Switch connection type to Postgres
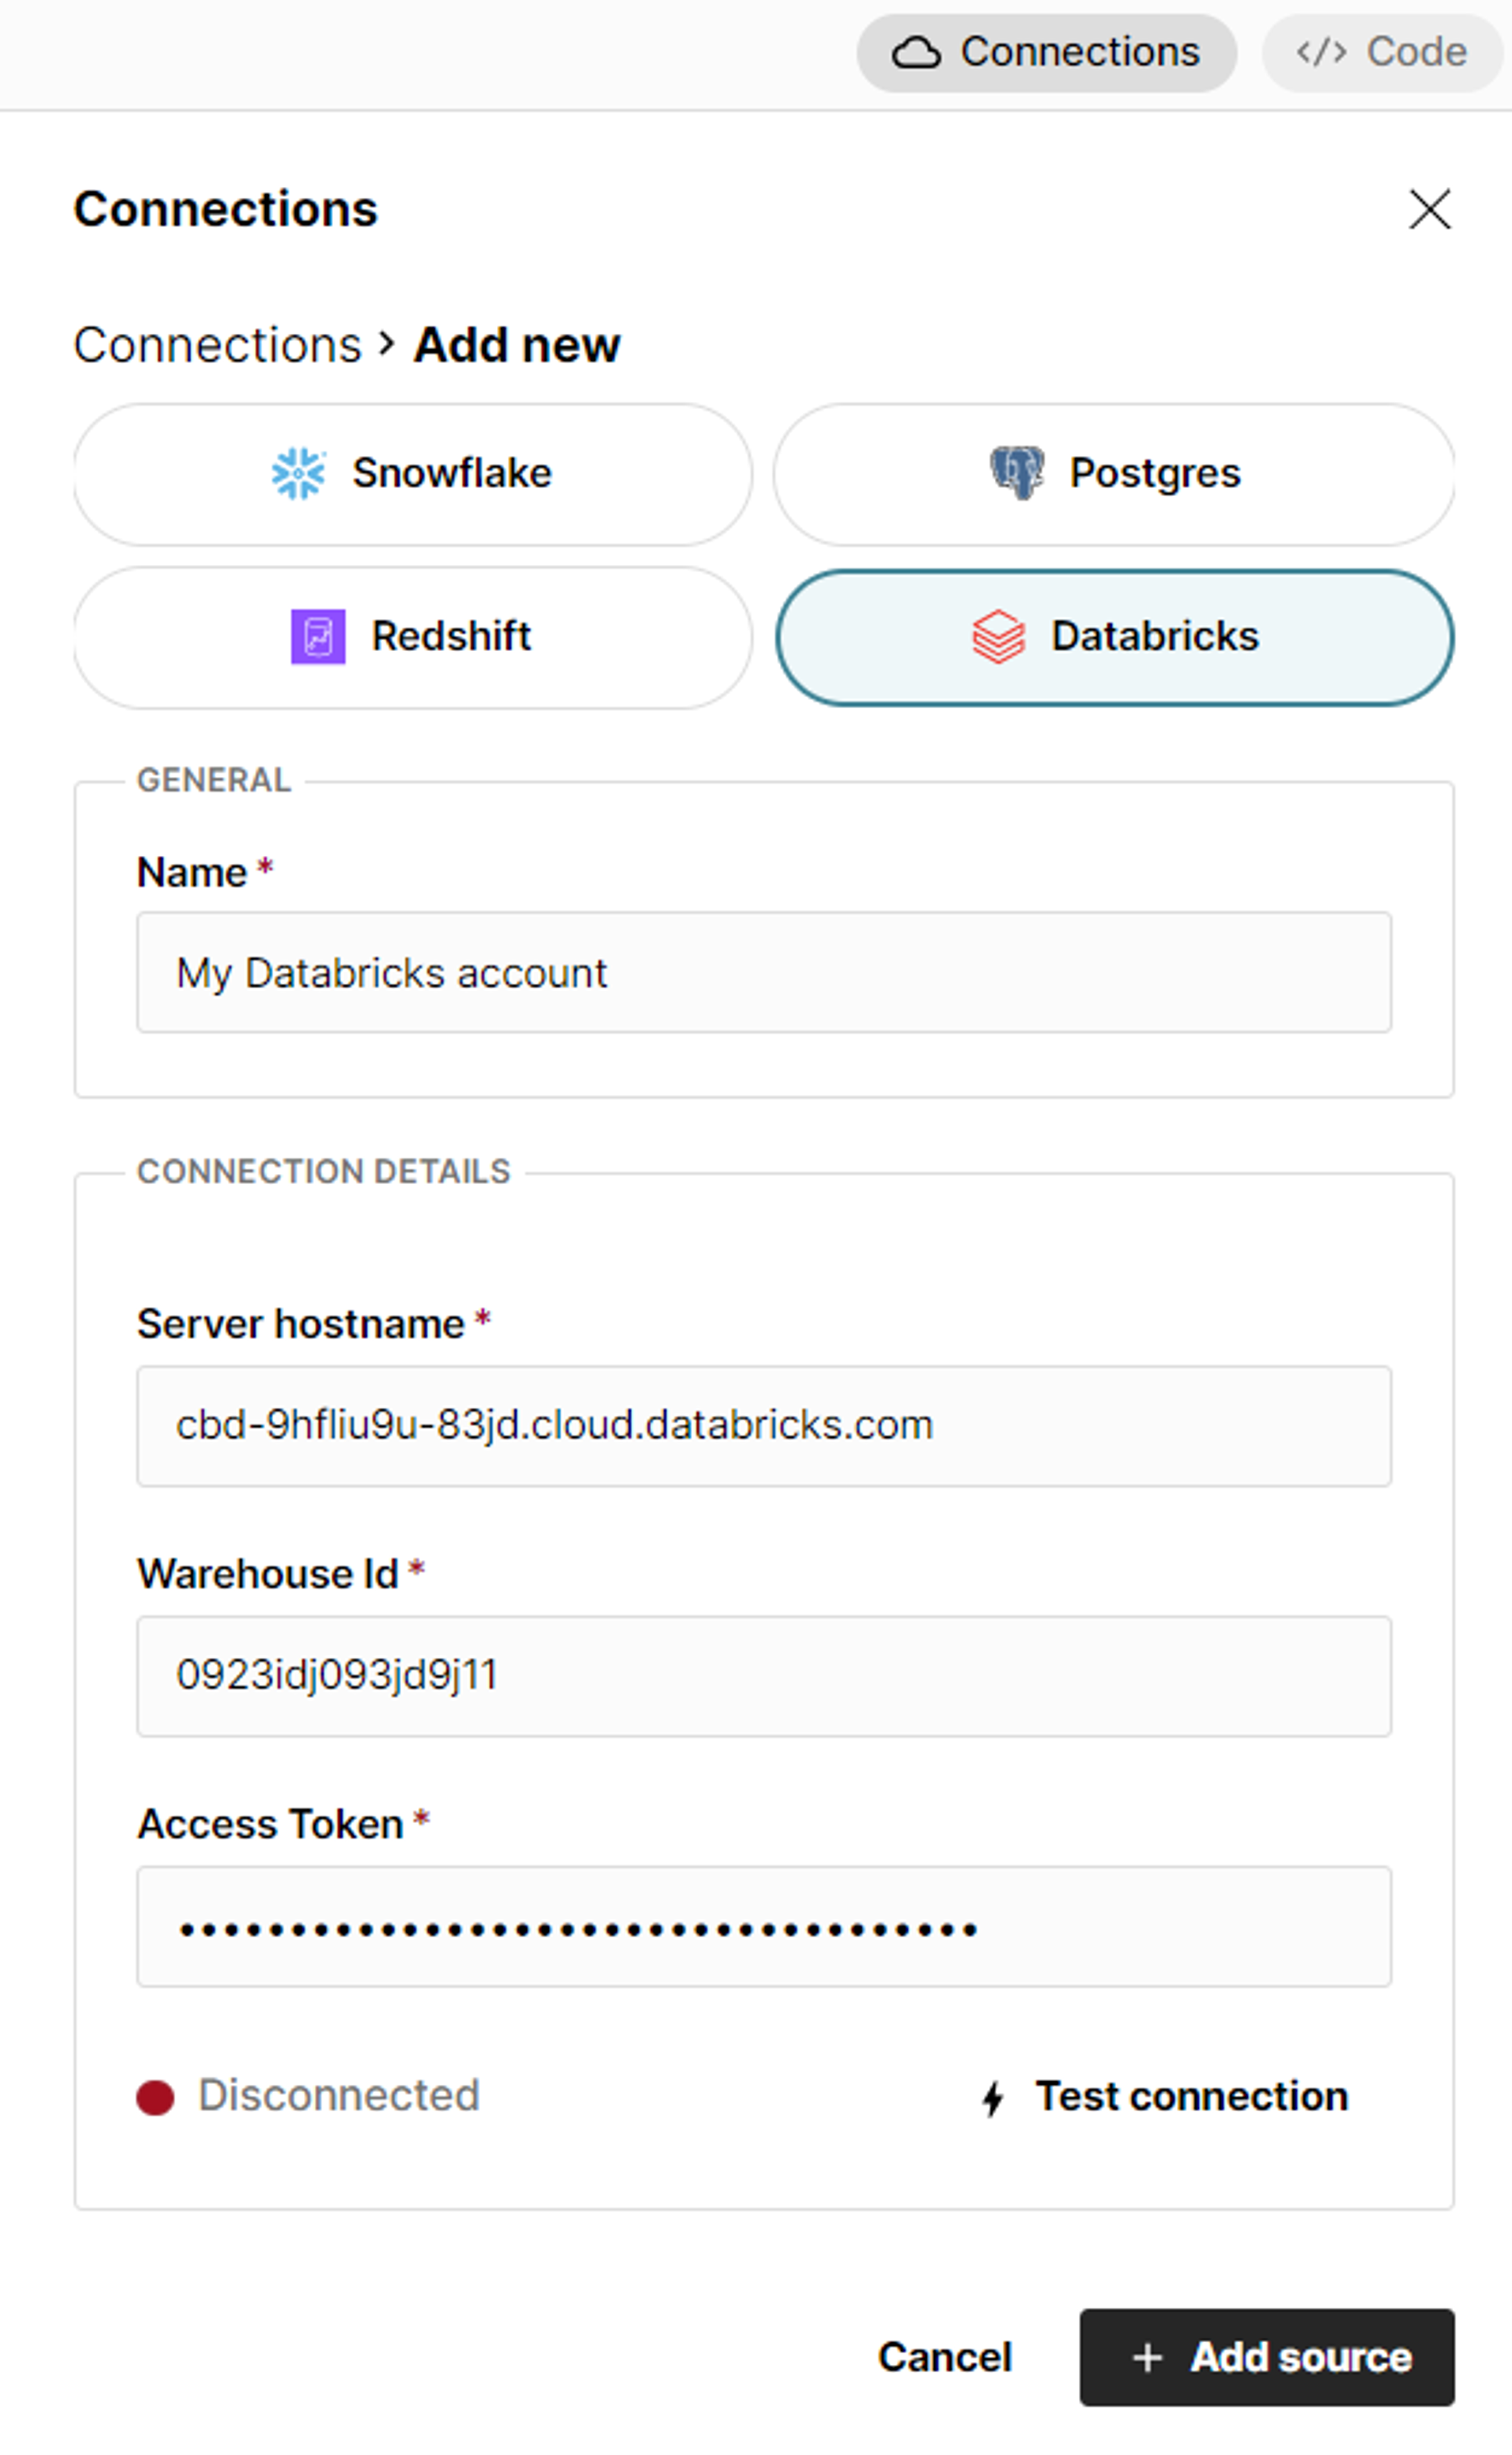 1115,472
